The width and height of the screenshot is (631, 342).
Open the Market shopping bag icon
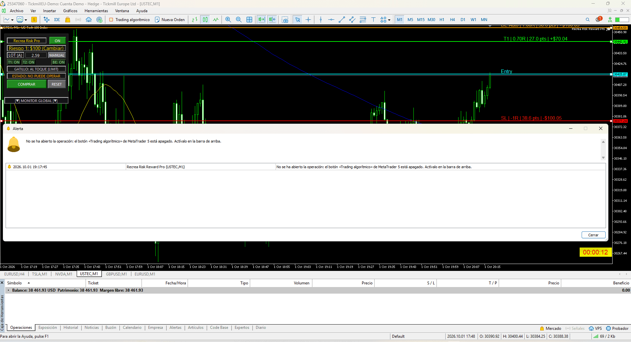pos(67,20)
